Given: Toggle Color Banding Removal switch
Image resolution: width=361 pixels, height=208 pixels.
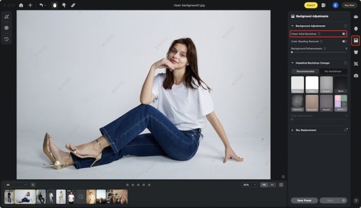Looking at the screenshot, I should pos(344,41).
